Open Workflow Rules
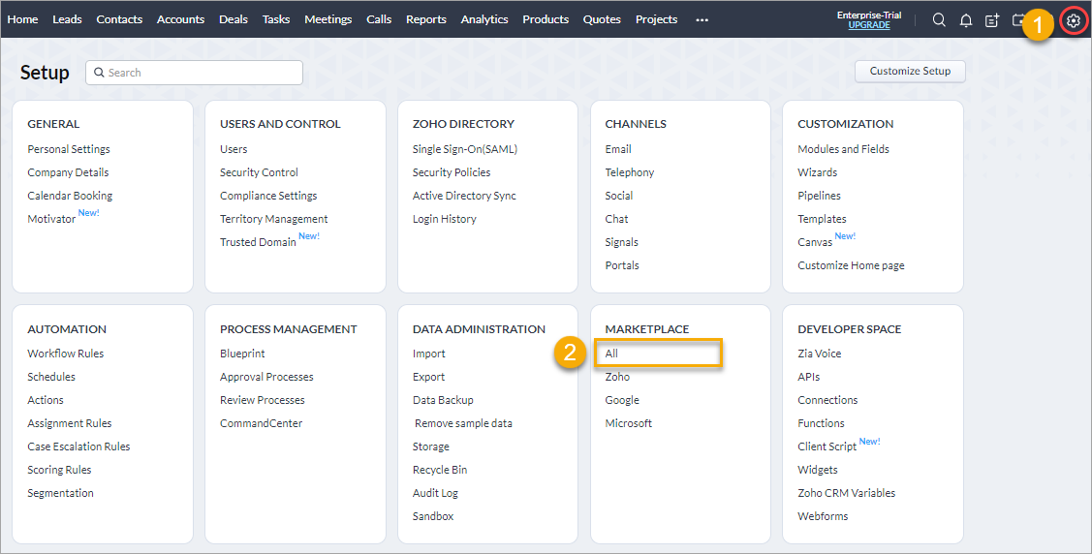Viewport: 1092px width, 554px height. [x=66, y=354]
